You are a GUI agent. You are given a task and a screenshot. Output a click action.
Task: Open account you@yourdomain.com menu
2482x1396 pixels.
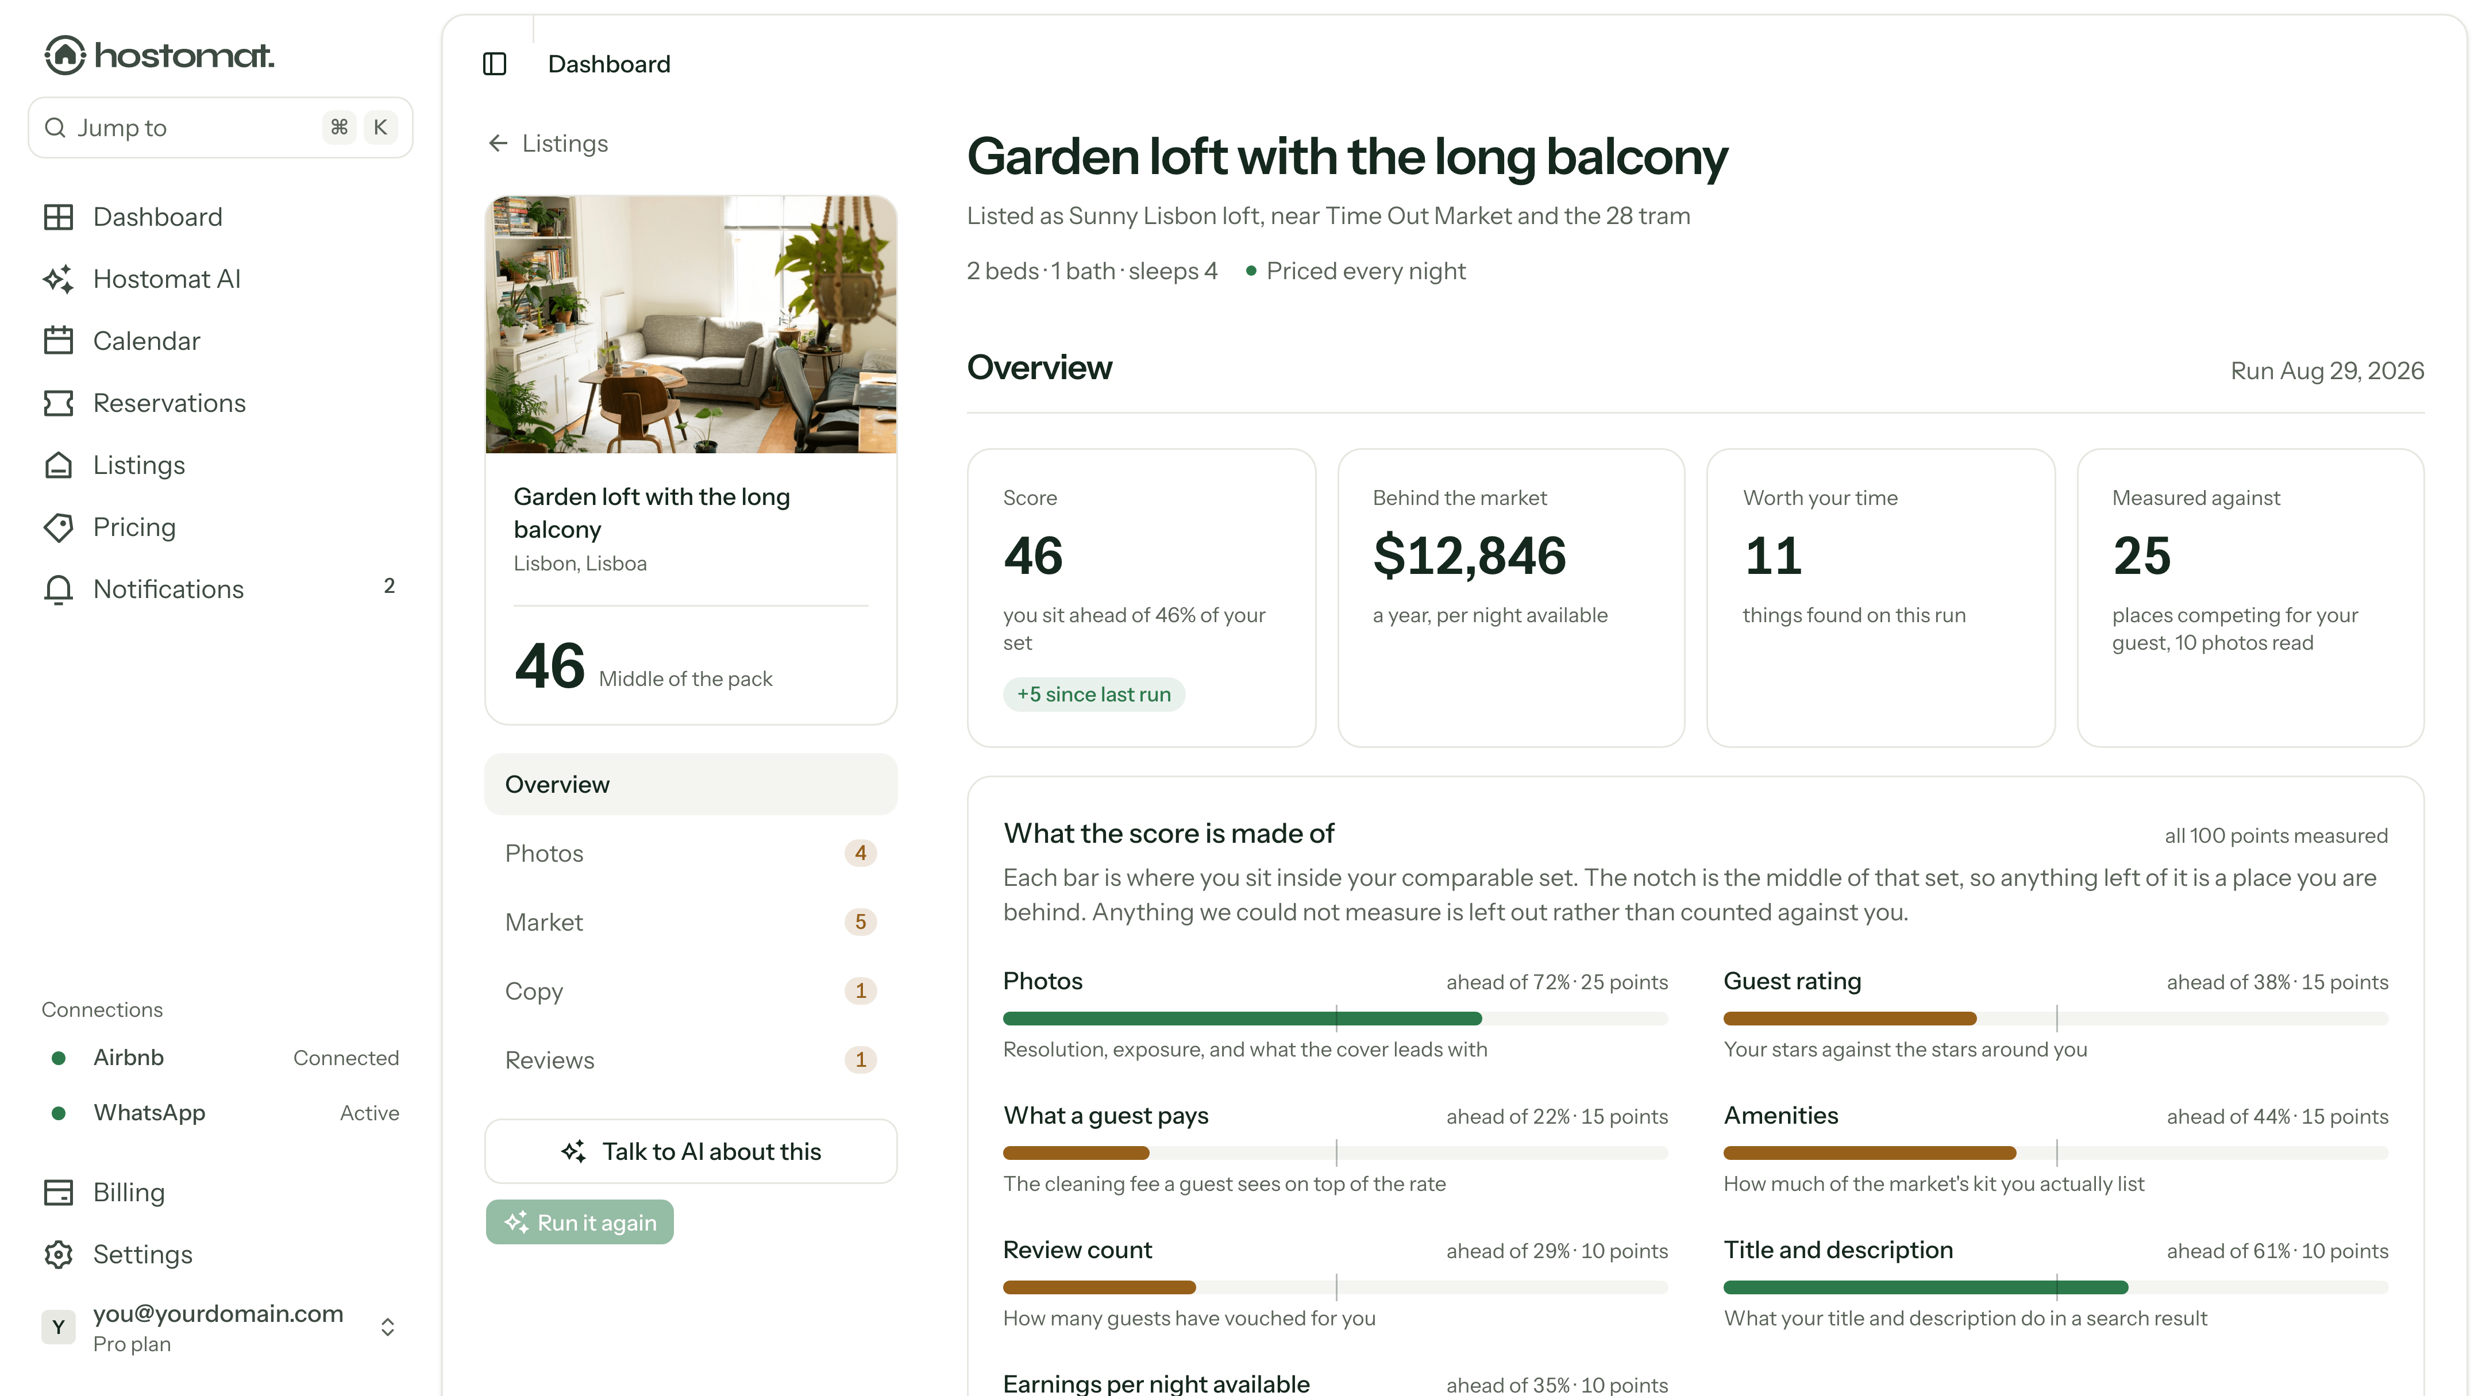(219, 1326)
